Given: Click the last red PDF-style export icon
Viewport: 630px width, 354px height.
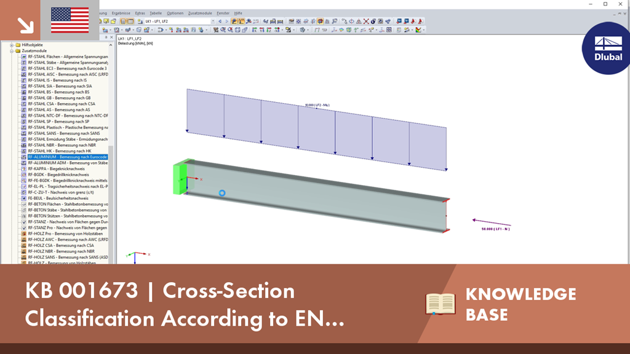Looking at the screenshot, I should coord(420,22).
